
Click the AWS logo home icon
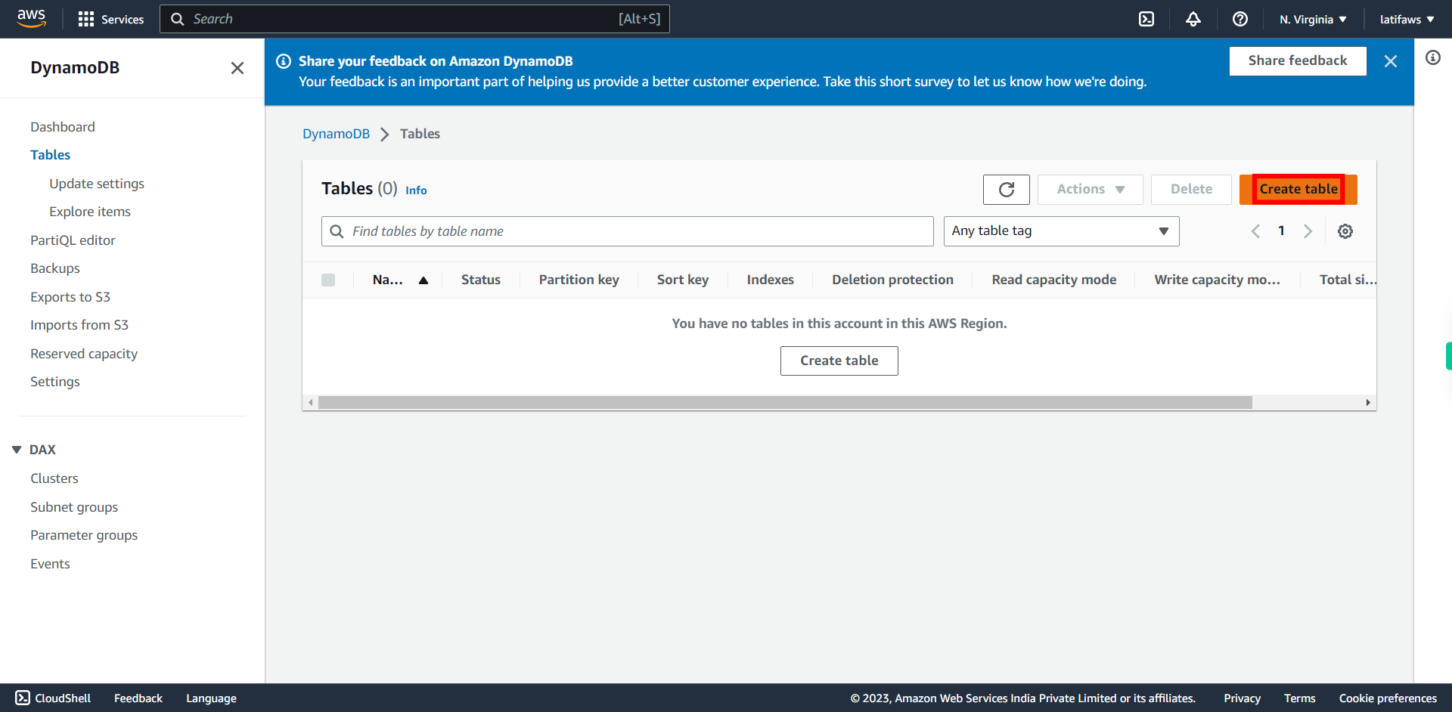31,19
